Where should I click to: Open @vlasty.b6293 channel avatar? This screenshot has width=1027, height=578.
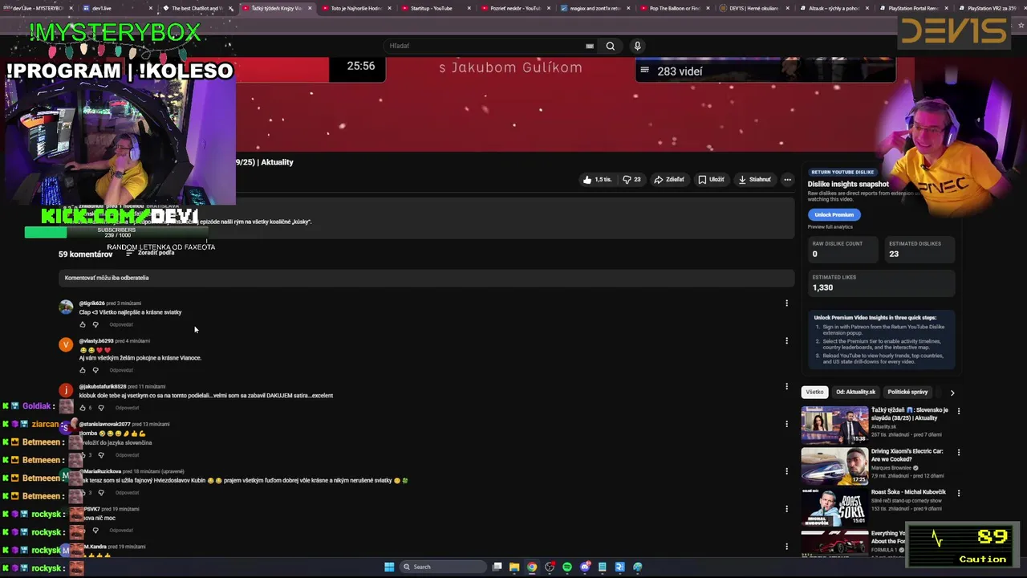[66, 345]
